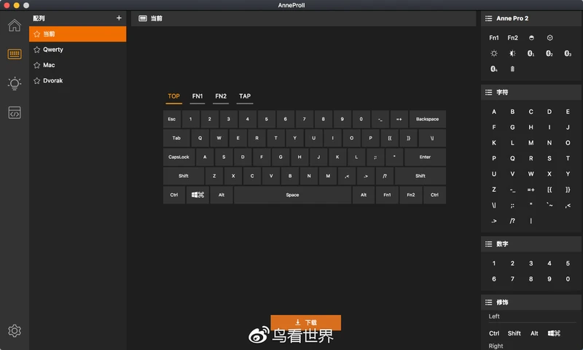Select the Tab key on the layout
The image size is (583, 350).
(x=176, y=138)
